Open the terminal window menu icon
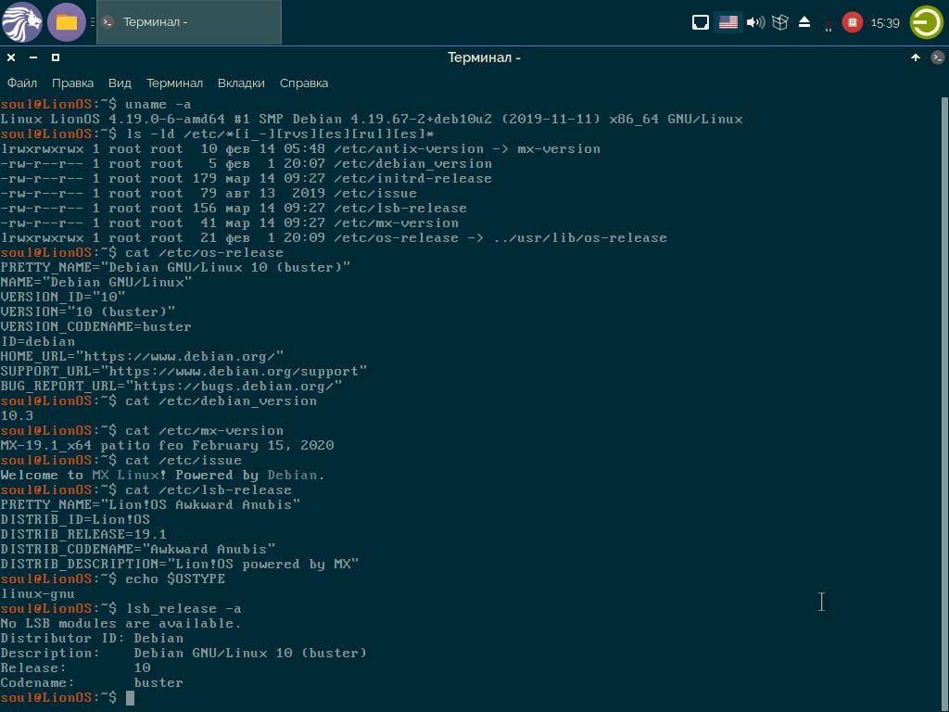 click(938, 57)
